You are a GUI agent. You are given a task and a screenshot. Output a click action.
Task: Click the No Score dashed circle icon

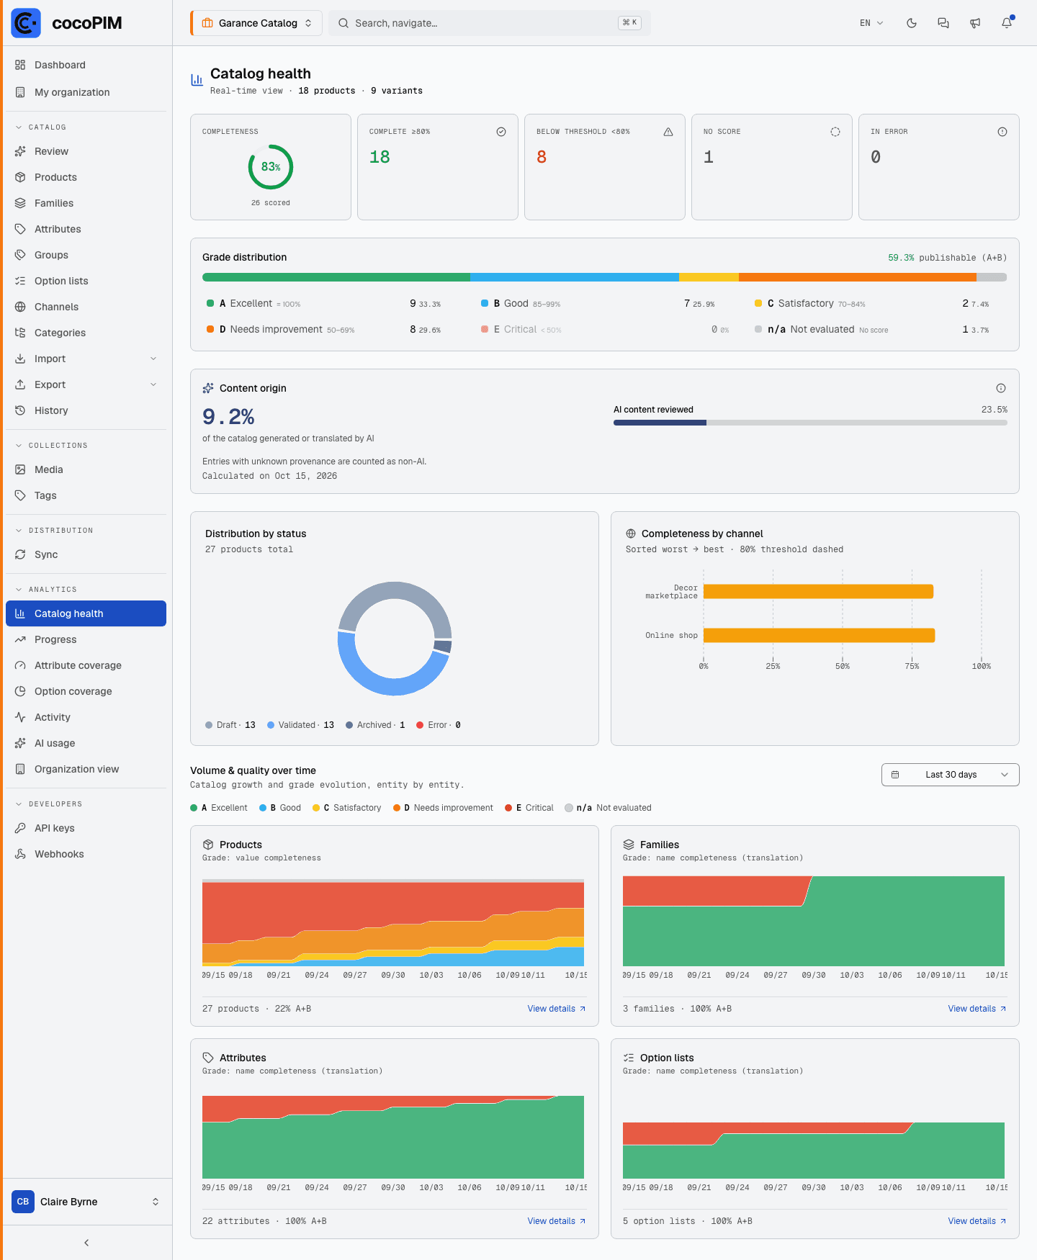835,132
